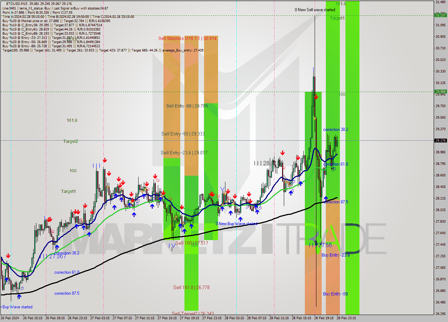Click '27 Feb 03:15' on the time axis
The image size is (448, 322).
tap(100, 318)
